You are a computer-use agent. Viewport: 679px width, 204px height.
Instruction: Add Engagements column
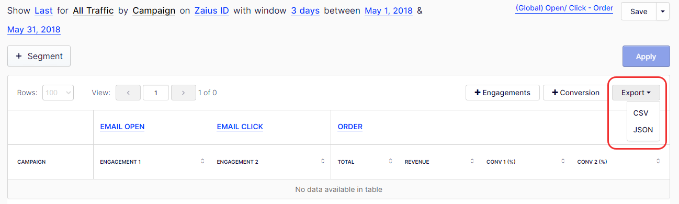coord(502,93)
